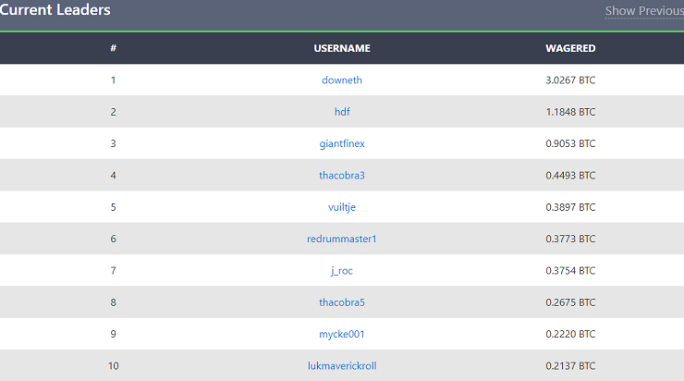Open the mycke001 username link
Image resolution: width=684 pixels, height=381 pixels.
point(342,335)
